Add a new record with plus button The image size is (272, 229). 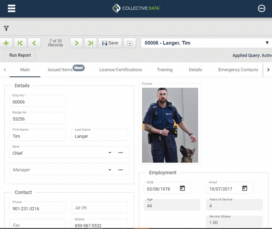[x=6, y=43]
